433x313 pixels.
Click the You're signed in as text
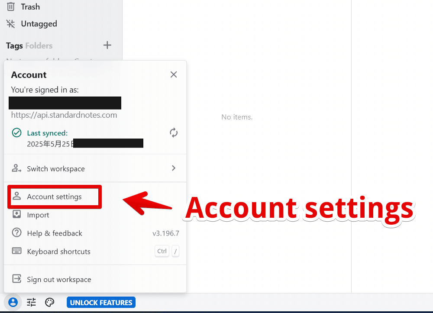(x=45, y=90)
